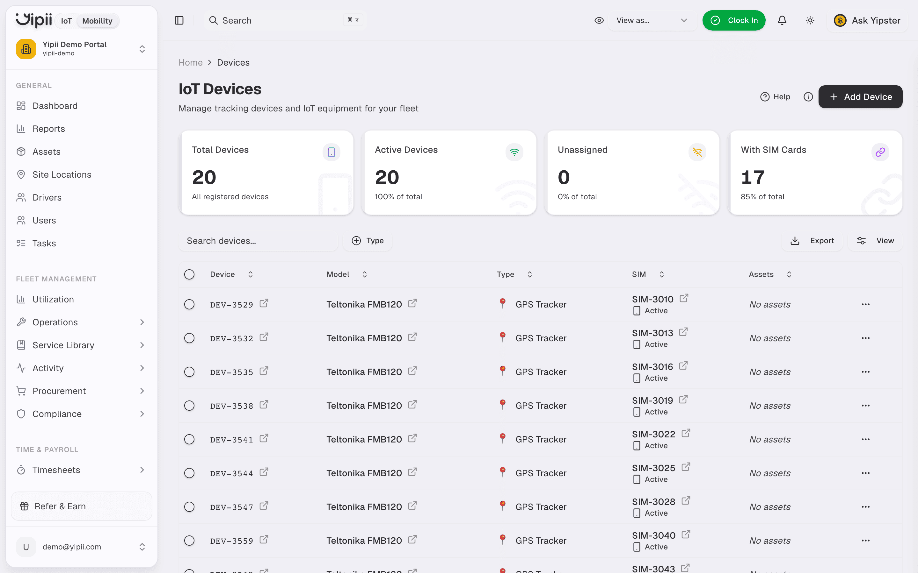The height and width of the screenshot is (573, 918).
Task: Open the View options button
Action: pyautogui.click(x=875, y=241)
